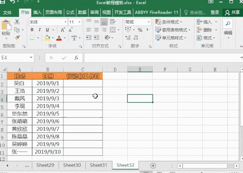Click the wén phonetic guide icon
The height and width of the screenshot is (173, 243).
coord(74,37)
